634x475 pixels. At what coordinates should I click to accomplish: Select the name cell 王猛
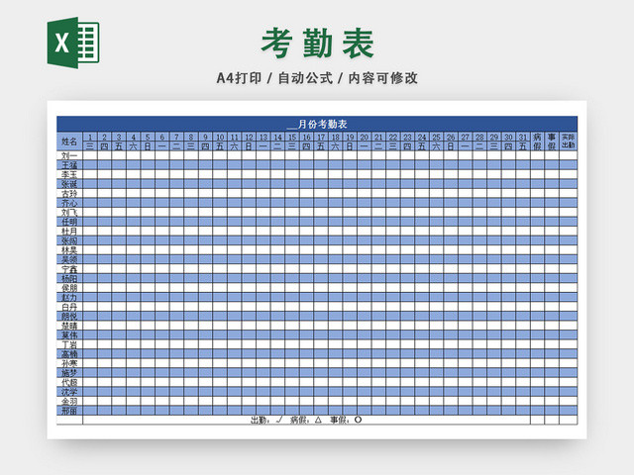(x=69, y=165)
